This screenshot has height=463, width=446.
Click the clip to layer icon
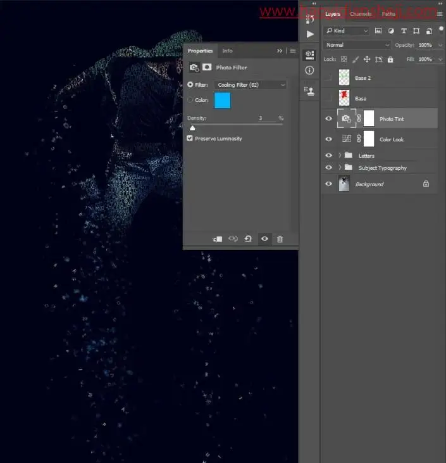tap(218, 239)
